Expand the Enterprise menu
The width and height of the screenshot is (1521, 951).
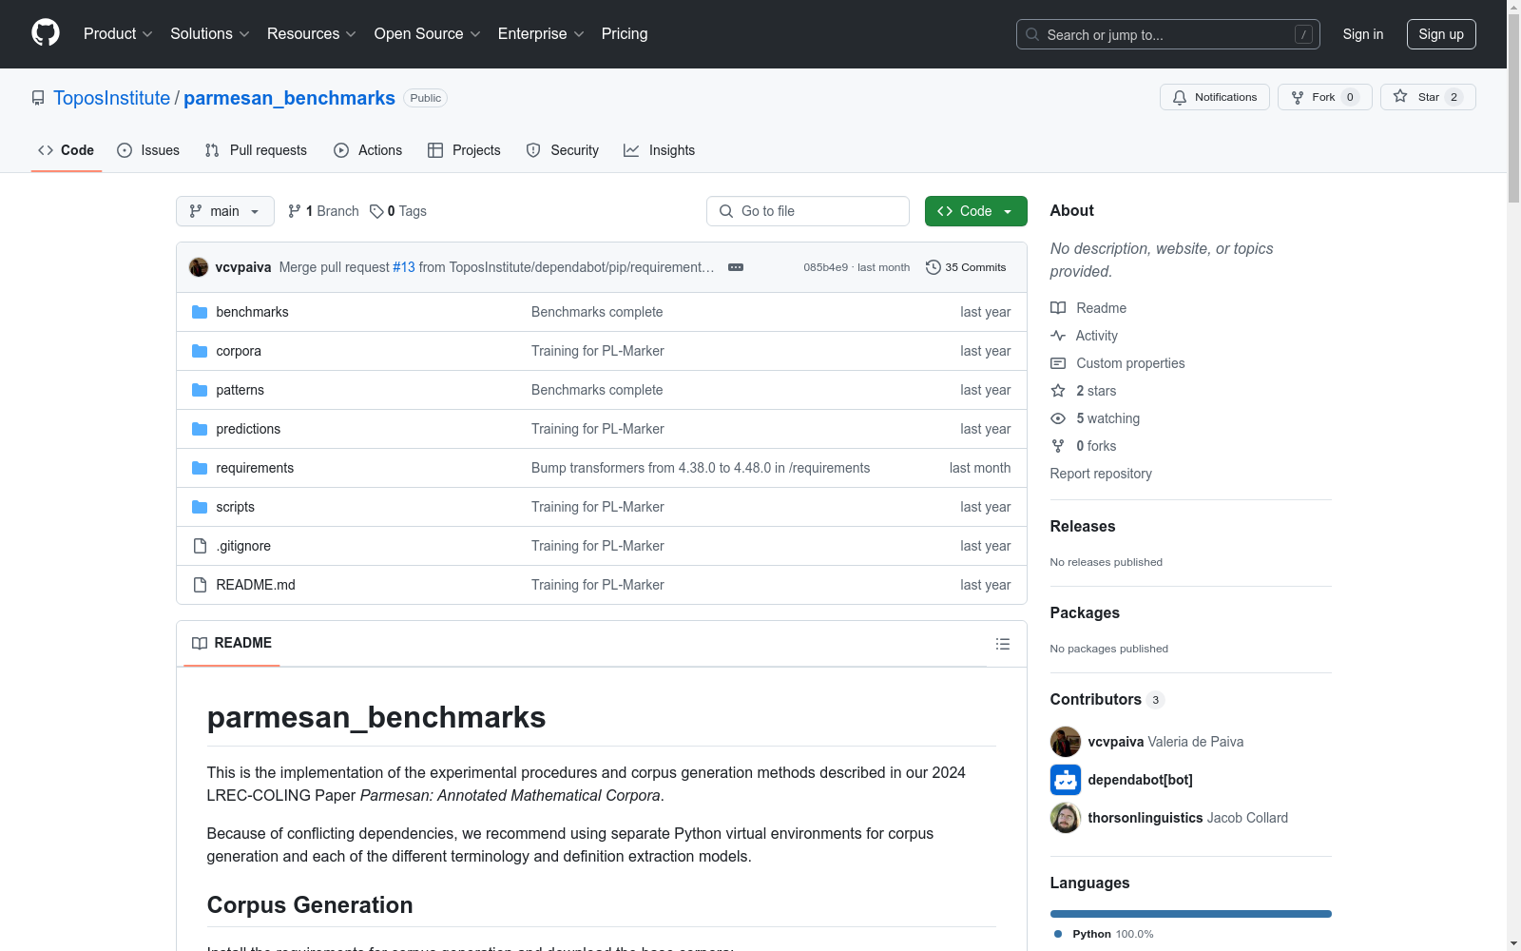click(541, 33)
